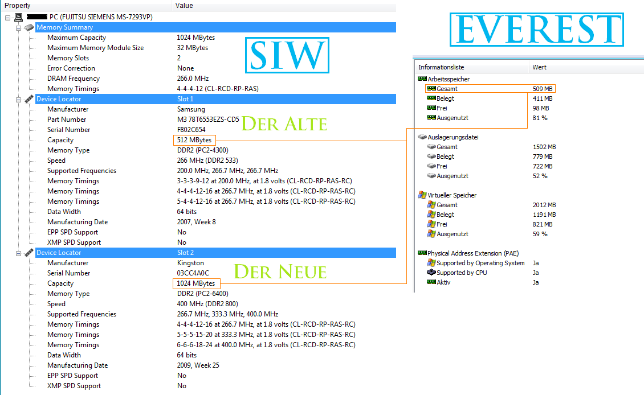The height and width of the screenshot is (395, 644).
Task: Click the 6-6-6-18-24 at 400.0 MHz timings
Action: pos(266,345)
